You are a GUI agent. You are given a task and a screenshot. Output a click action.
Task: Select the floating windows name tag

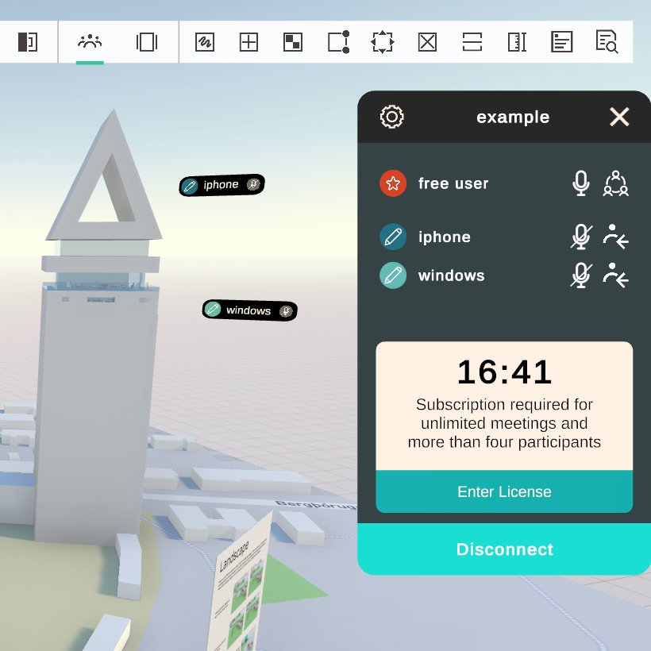(x=249, y=310)
